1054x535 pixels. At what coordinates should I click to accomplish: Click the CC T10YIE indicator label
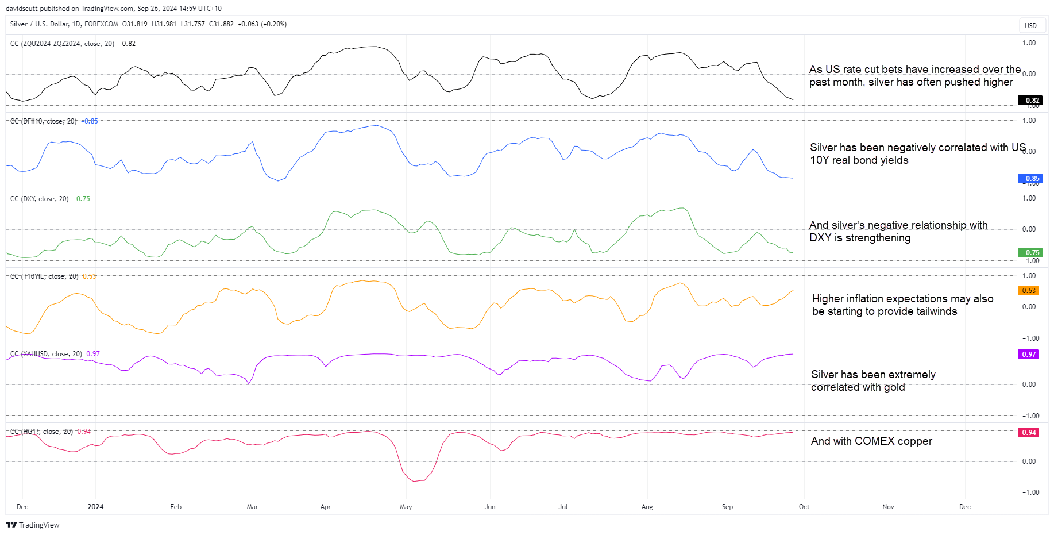(x=44, y=276)
